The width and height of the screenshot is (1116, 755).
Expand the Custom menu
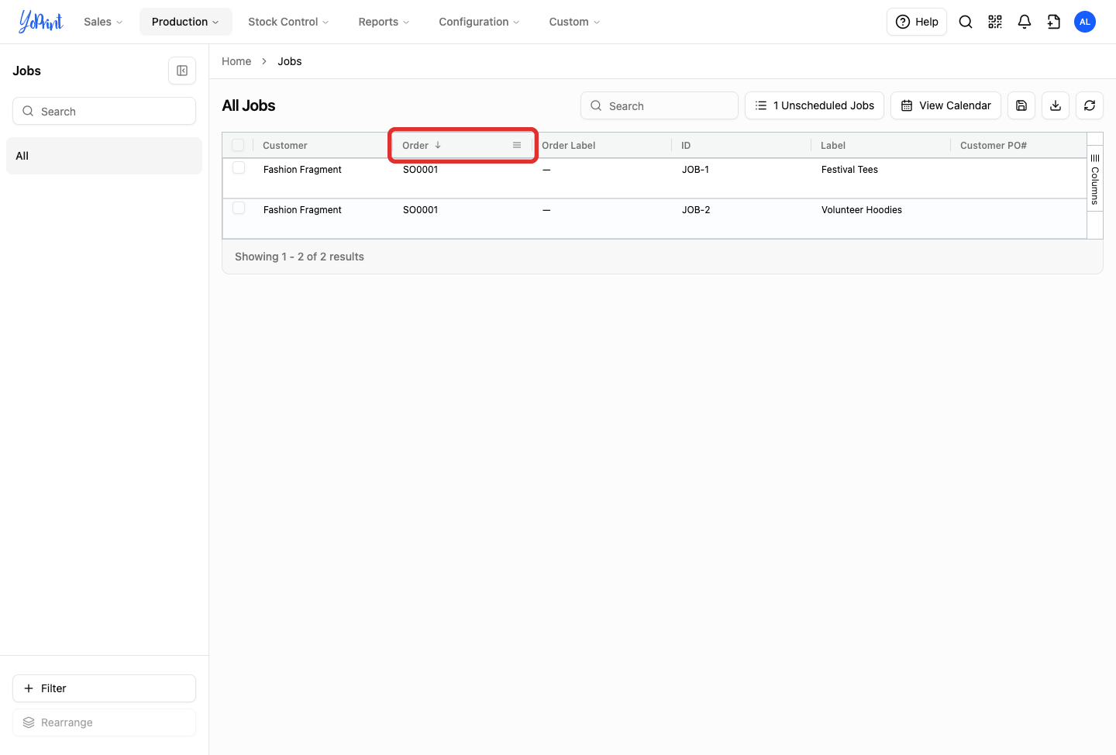pos(574,22)
